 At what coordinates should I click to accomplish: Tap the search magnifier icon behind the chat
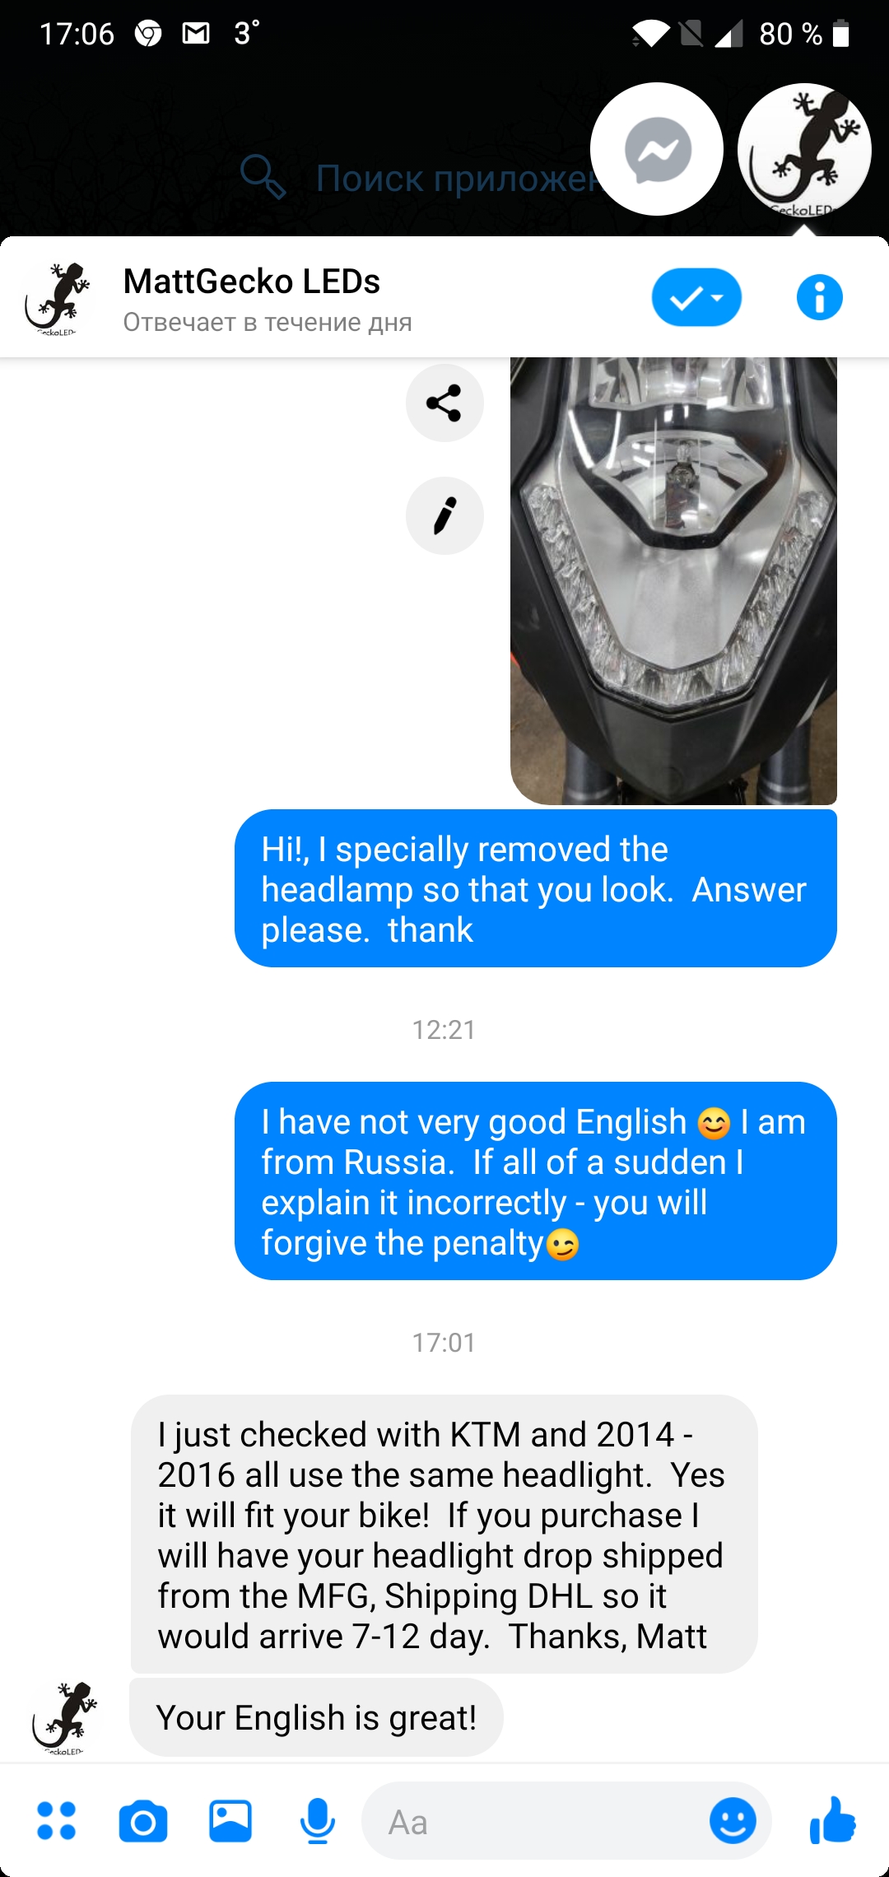263,177
